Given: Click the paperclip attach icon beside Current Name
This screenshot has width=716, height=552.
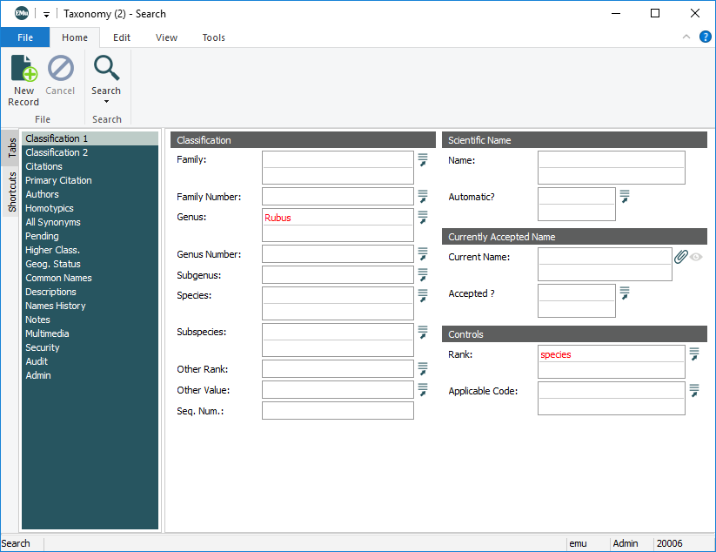Looking at the screenshot, I should click(x=680, y=257).
